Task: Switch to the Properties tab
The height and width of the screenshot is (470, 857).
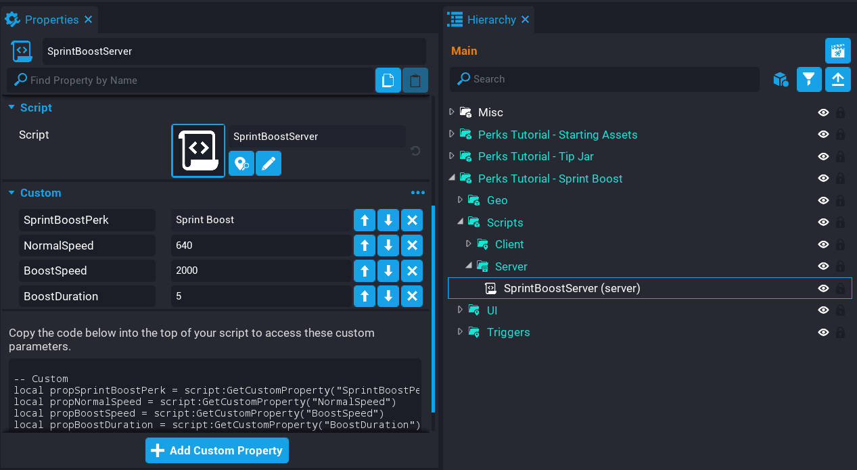Action: [51, 20]
